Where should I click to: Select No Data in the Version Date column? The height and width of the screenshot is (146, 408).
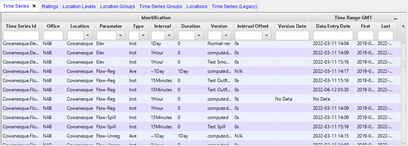[292, 99]
